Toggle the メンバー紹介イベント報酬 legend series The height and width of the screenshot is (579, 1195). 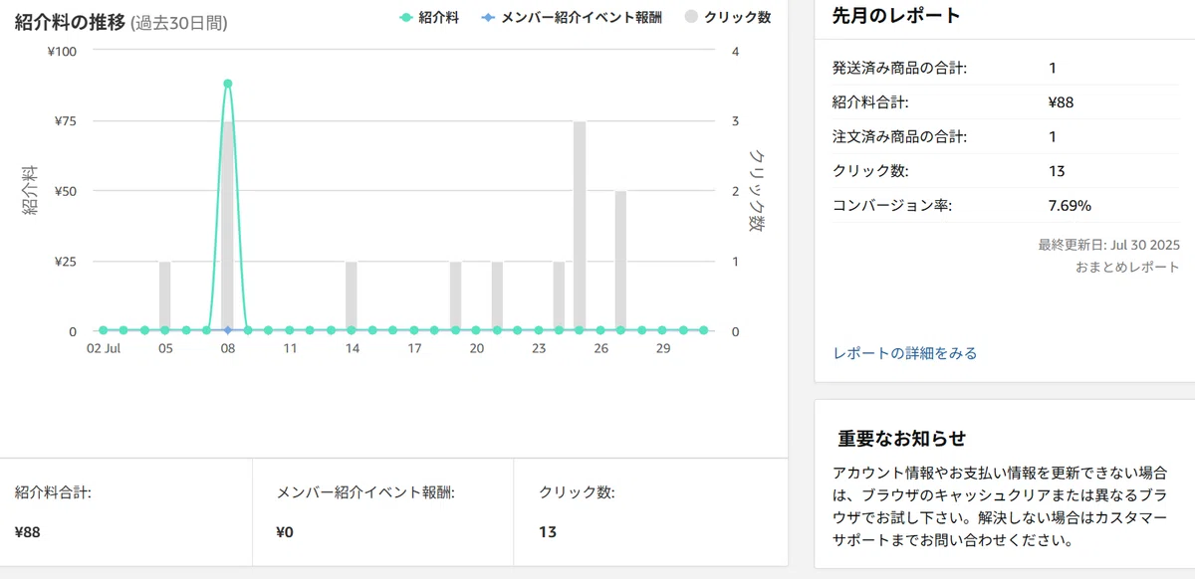pyautogui.click(x=576, y=17)
